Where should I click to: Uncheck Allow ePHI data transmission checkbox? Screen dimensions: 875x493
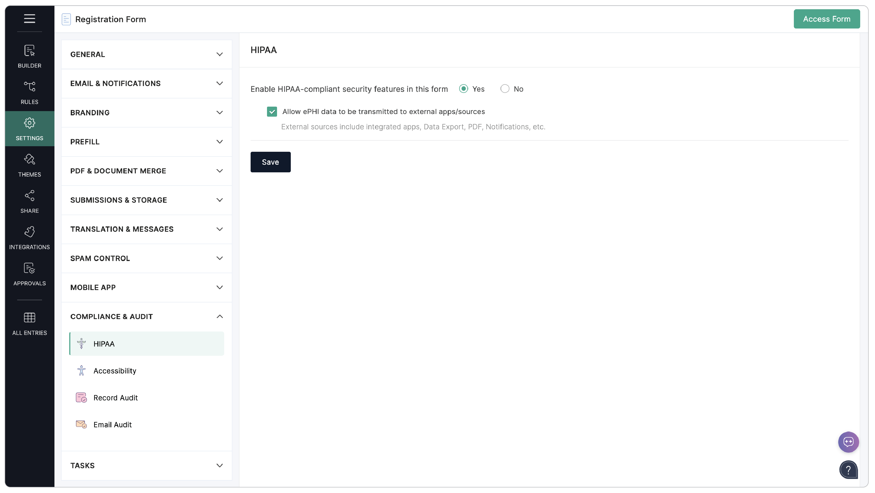(x=272, y=112)
